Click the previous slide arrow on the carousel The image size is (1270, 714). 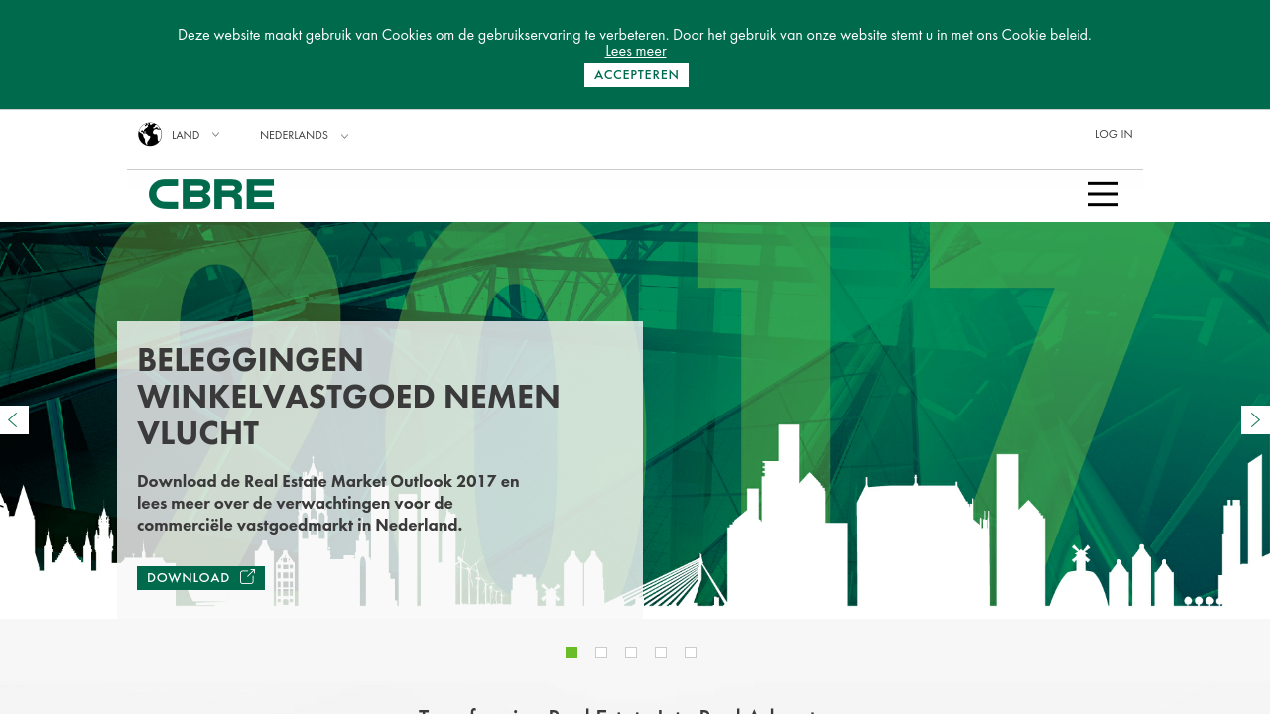click(x=13, y=419)
